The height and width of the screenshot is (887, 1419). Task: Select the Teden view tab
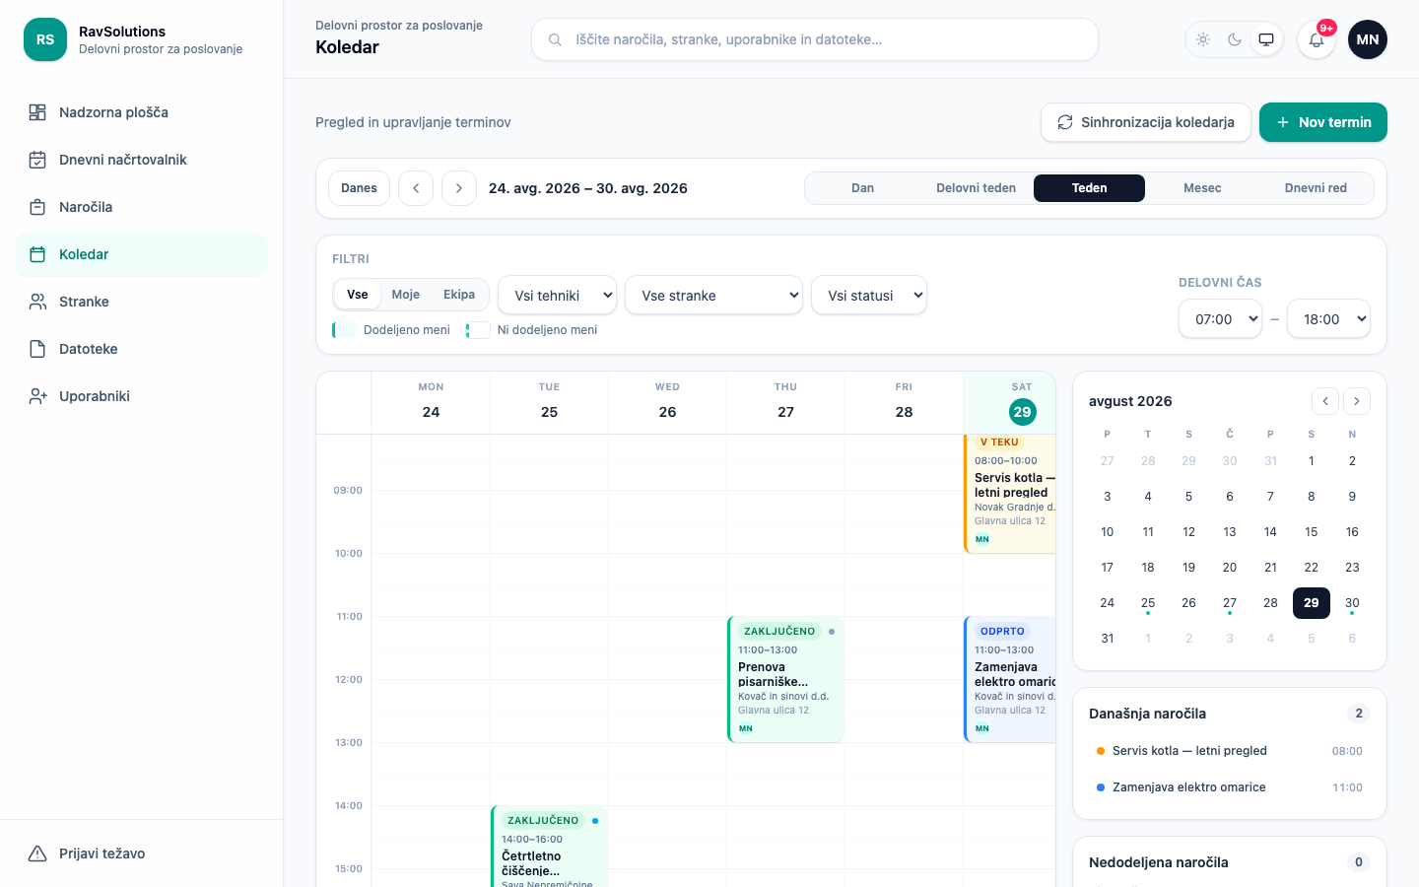[x=1090, y=188]
